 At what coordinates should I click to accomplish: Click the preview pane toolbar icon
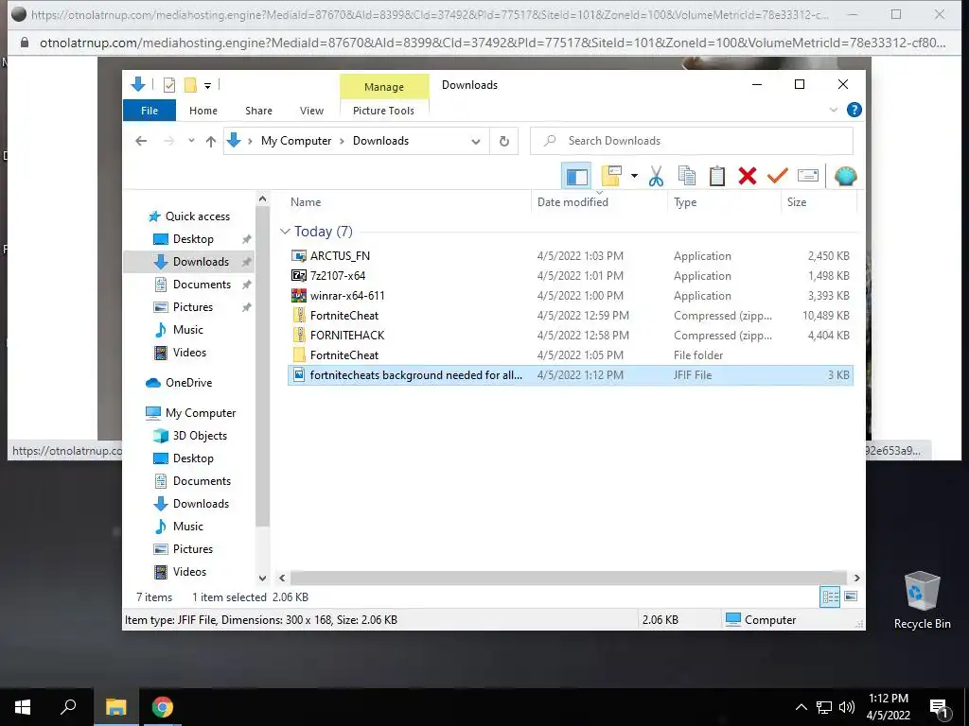click(x=576, y=177)
